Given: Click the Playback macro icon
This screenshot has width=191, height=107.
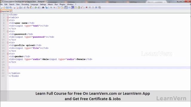Looking at the screenshot, I should 93,7.
